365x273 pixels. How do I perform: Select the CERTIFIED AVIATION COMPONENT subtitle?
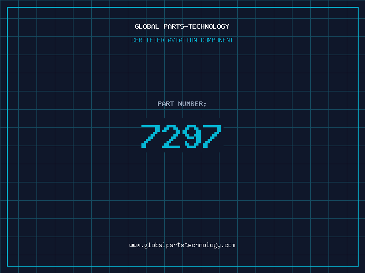[x=182, y=40]
